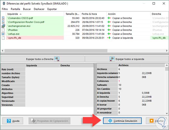
Task: Click the blank file icon beside Pruebas
Action: click(3, 30)
